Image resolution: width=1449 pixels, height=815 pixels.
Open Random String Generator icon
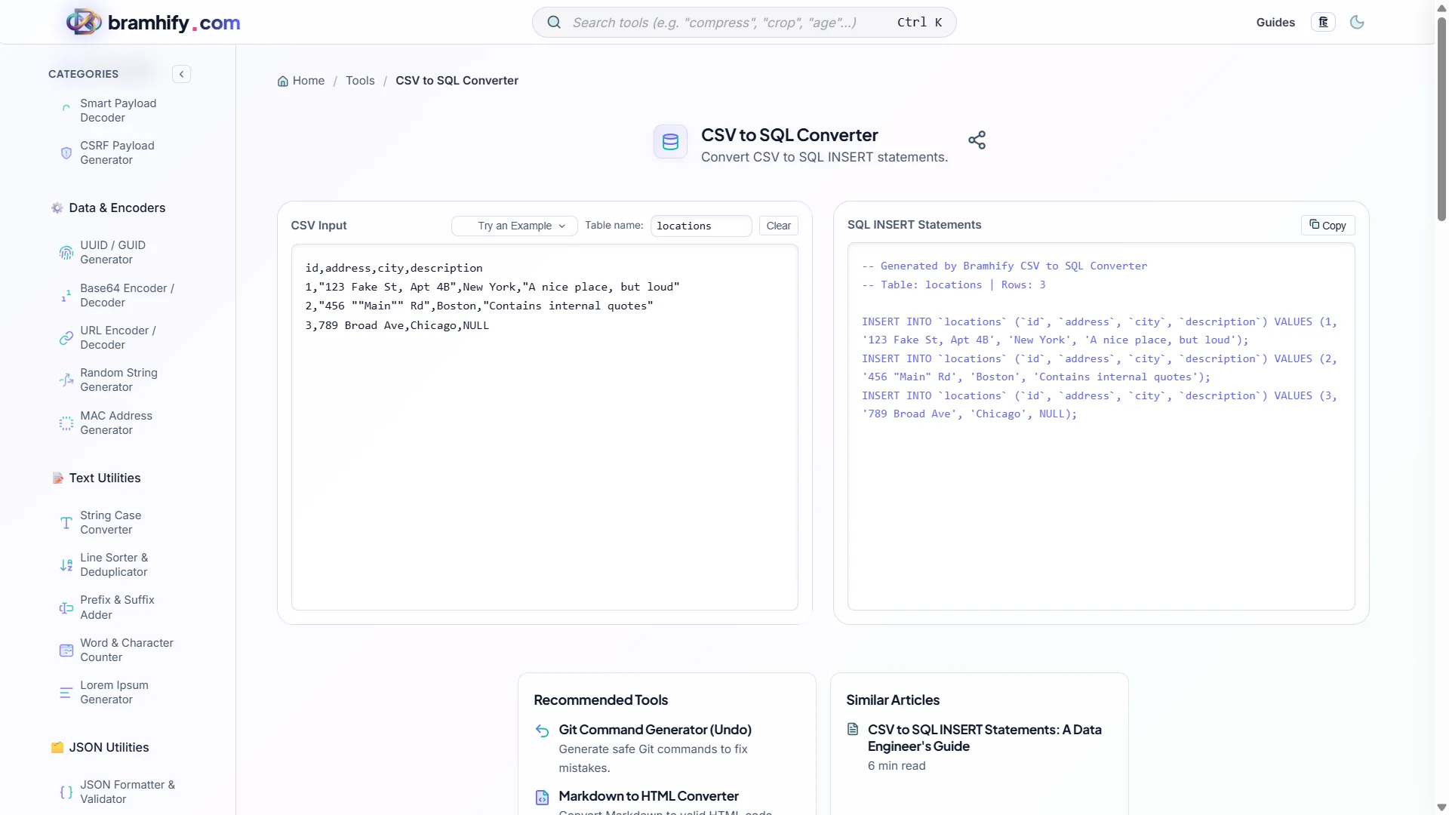(66, 380)
